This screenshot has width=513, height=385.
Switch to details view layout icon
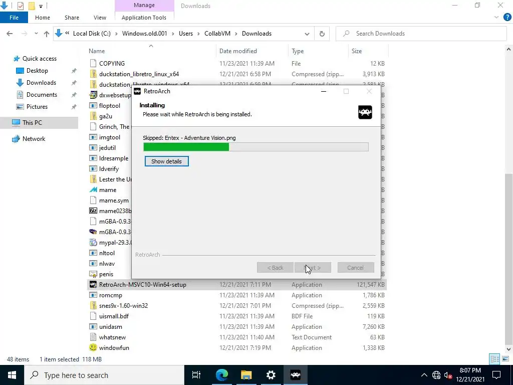[x=494, y=359]
